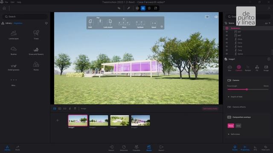Expand the Safe areas section
273x153 pixels.
234,134
